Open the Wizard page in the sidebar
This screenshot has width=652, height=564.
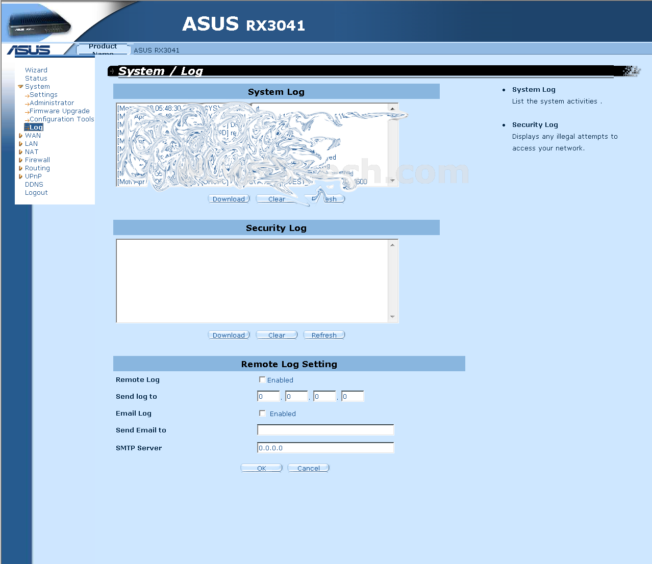click(x=36, y=70)
